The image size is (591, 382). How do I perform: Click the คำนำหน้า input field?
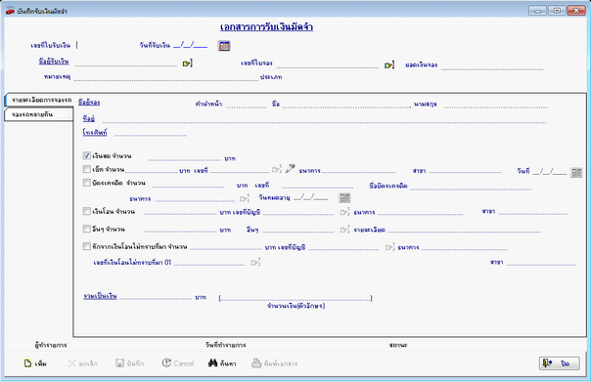247,104
